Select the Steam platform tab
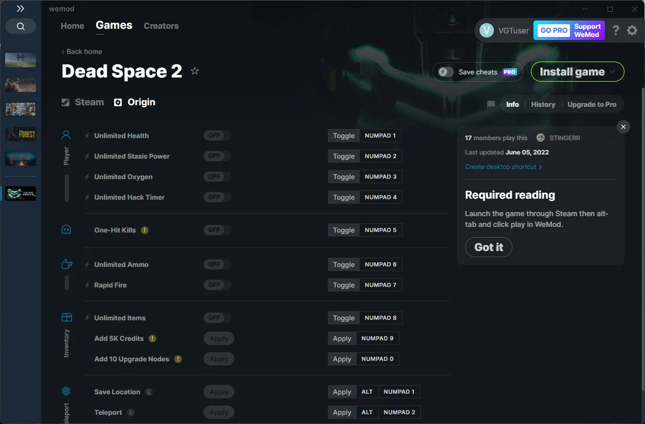This screenshot has width=645, height=424. [83, 102]
